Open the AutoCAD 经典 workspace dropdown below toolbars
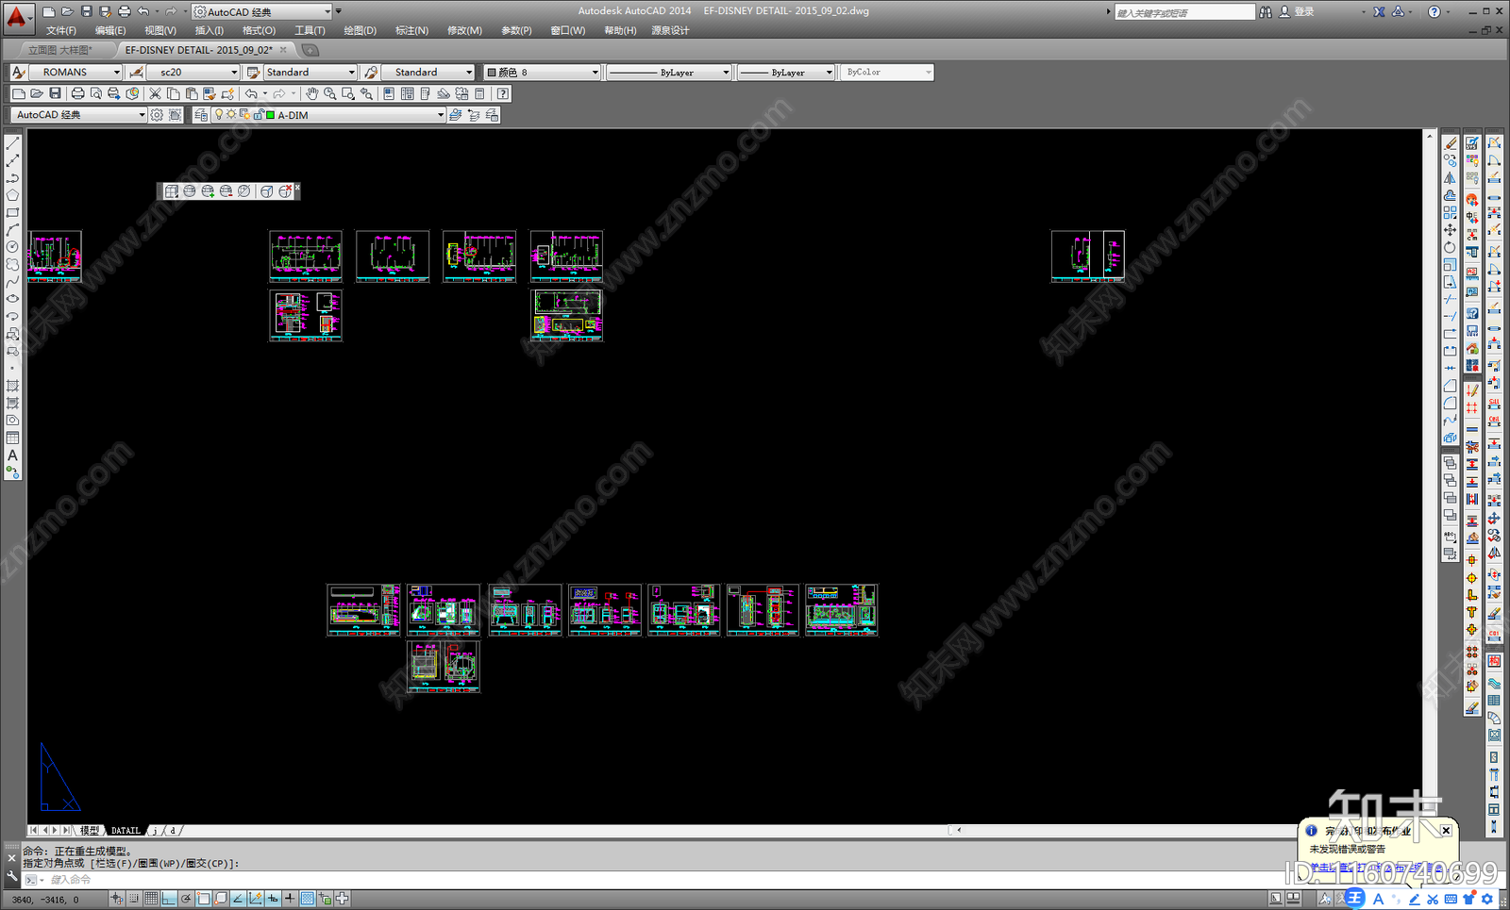Screen dimensions: 1510x910 (x=78, y=115)
